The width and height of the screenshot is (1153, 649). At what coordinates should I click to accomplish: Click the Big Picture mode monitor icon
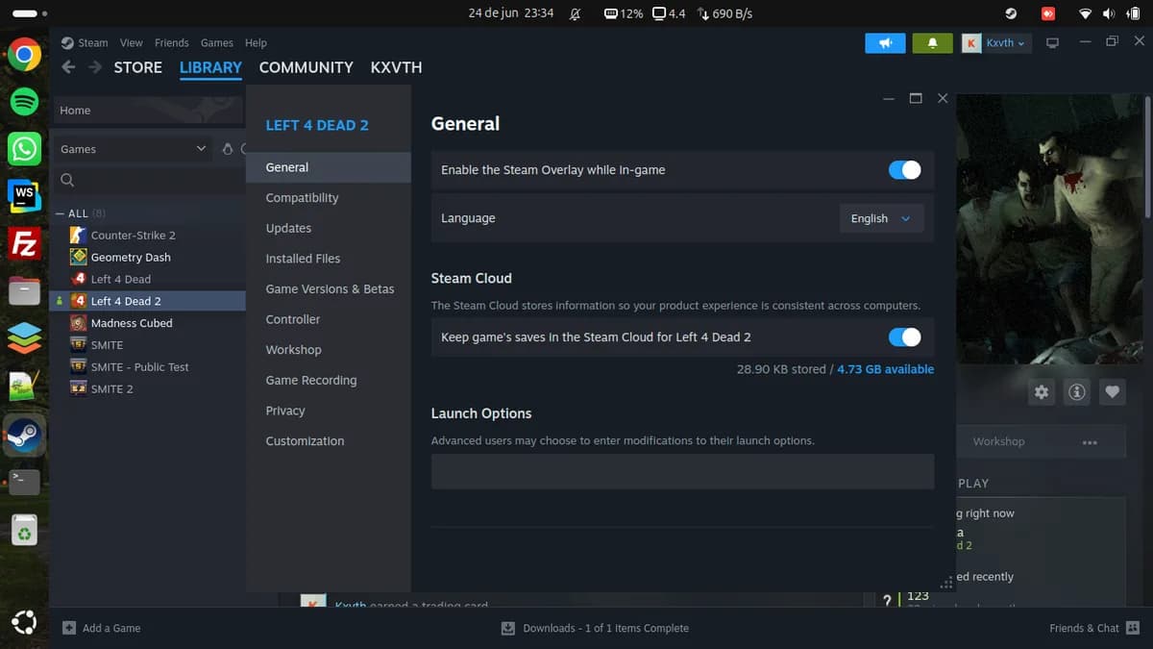1052,43
